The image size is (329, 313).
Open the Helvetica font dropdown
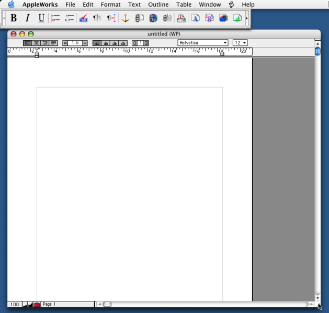pyautogui.click(x=203, y=43)
